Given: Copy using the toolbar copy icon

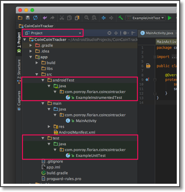Looking at the screenshot, I should coord(69,18).
